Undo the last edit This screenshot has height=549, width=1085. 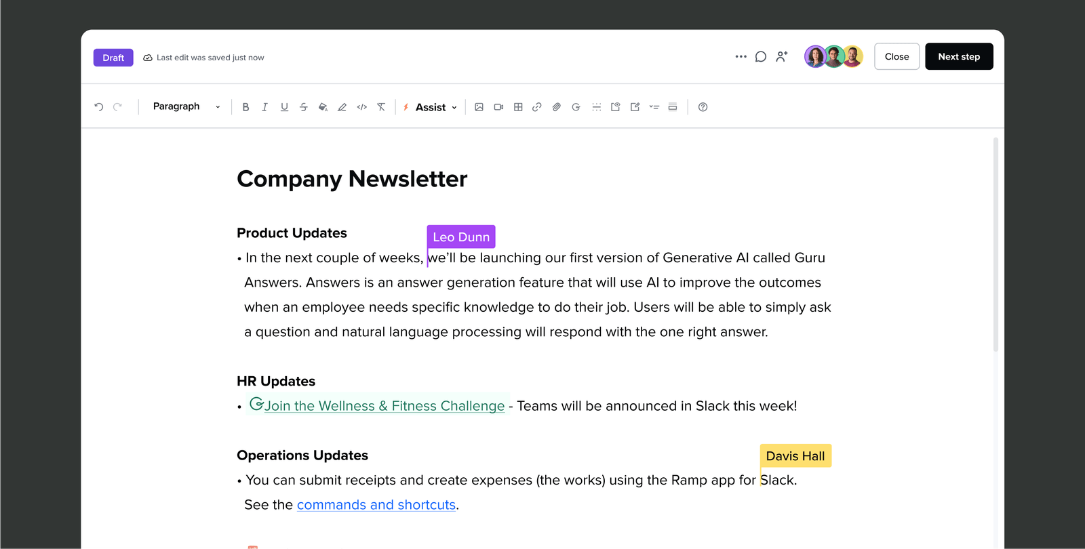pyautogui.click(x=99, y=107)
